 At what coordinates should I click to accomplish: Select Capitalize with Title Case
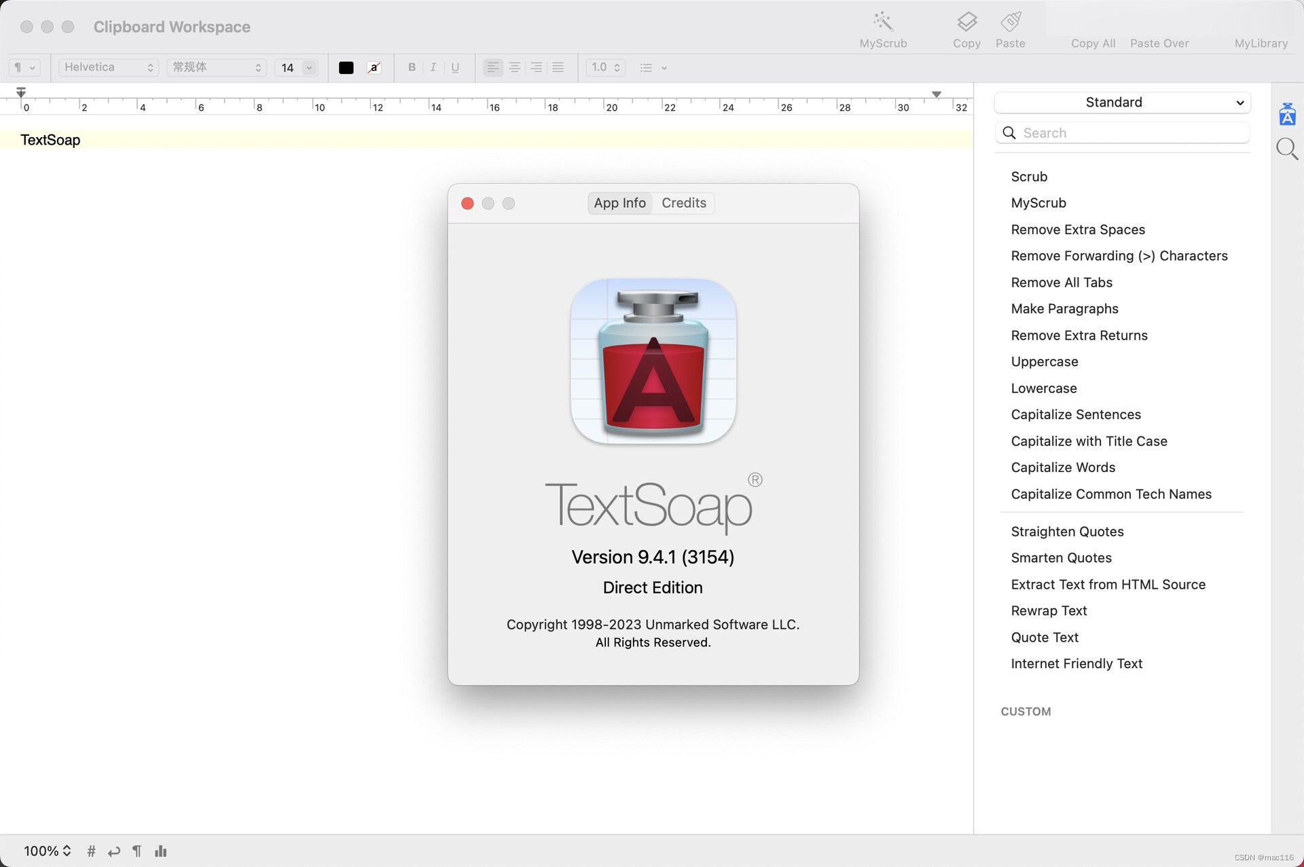[1089, 441]
